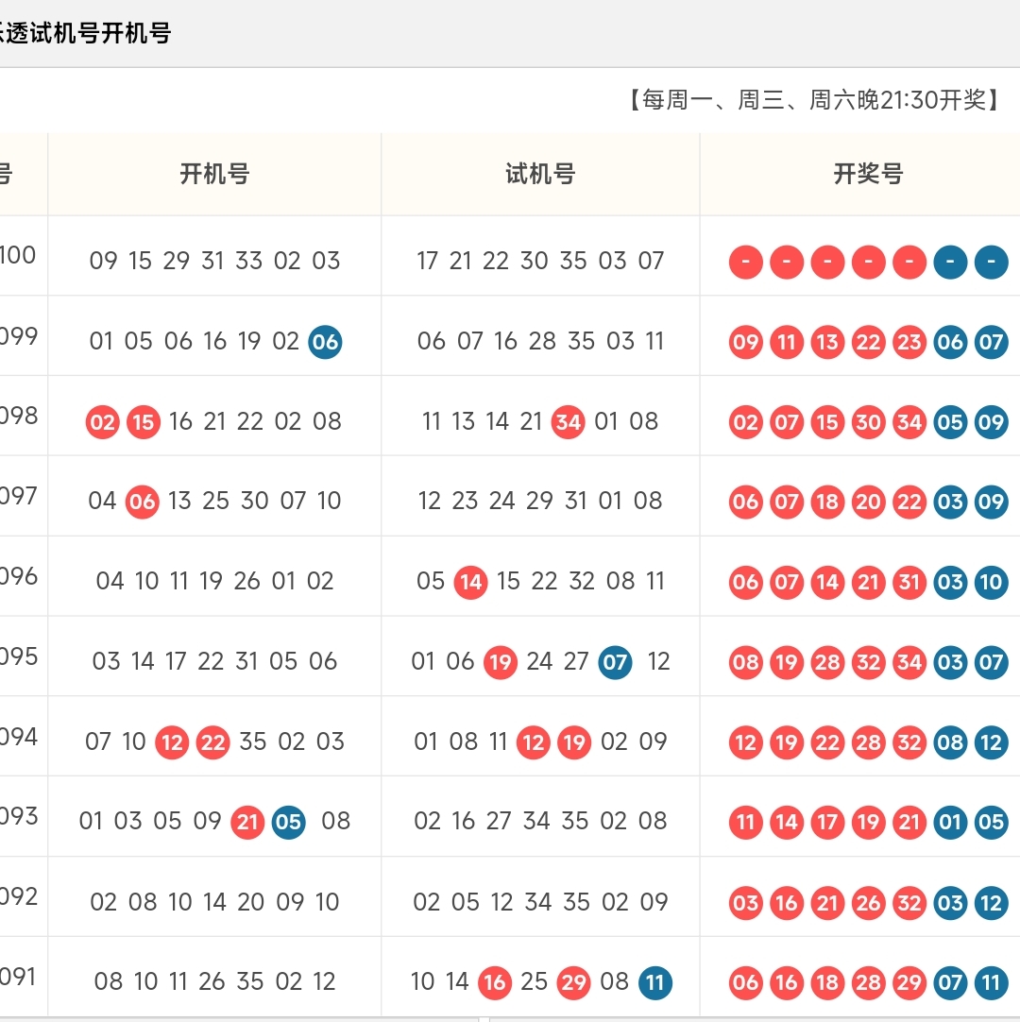
Task: Click red ball 18 in row 097 开奖号
Action: coord(827,502)
